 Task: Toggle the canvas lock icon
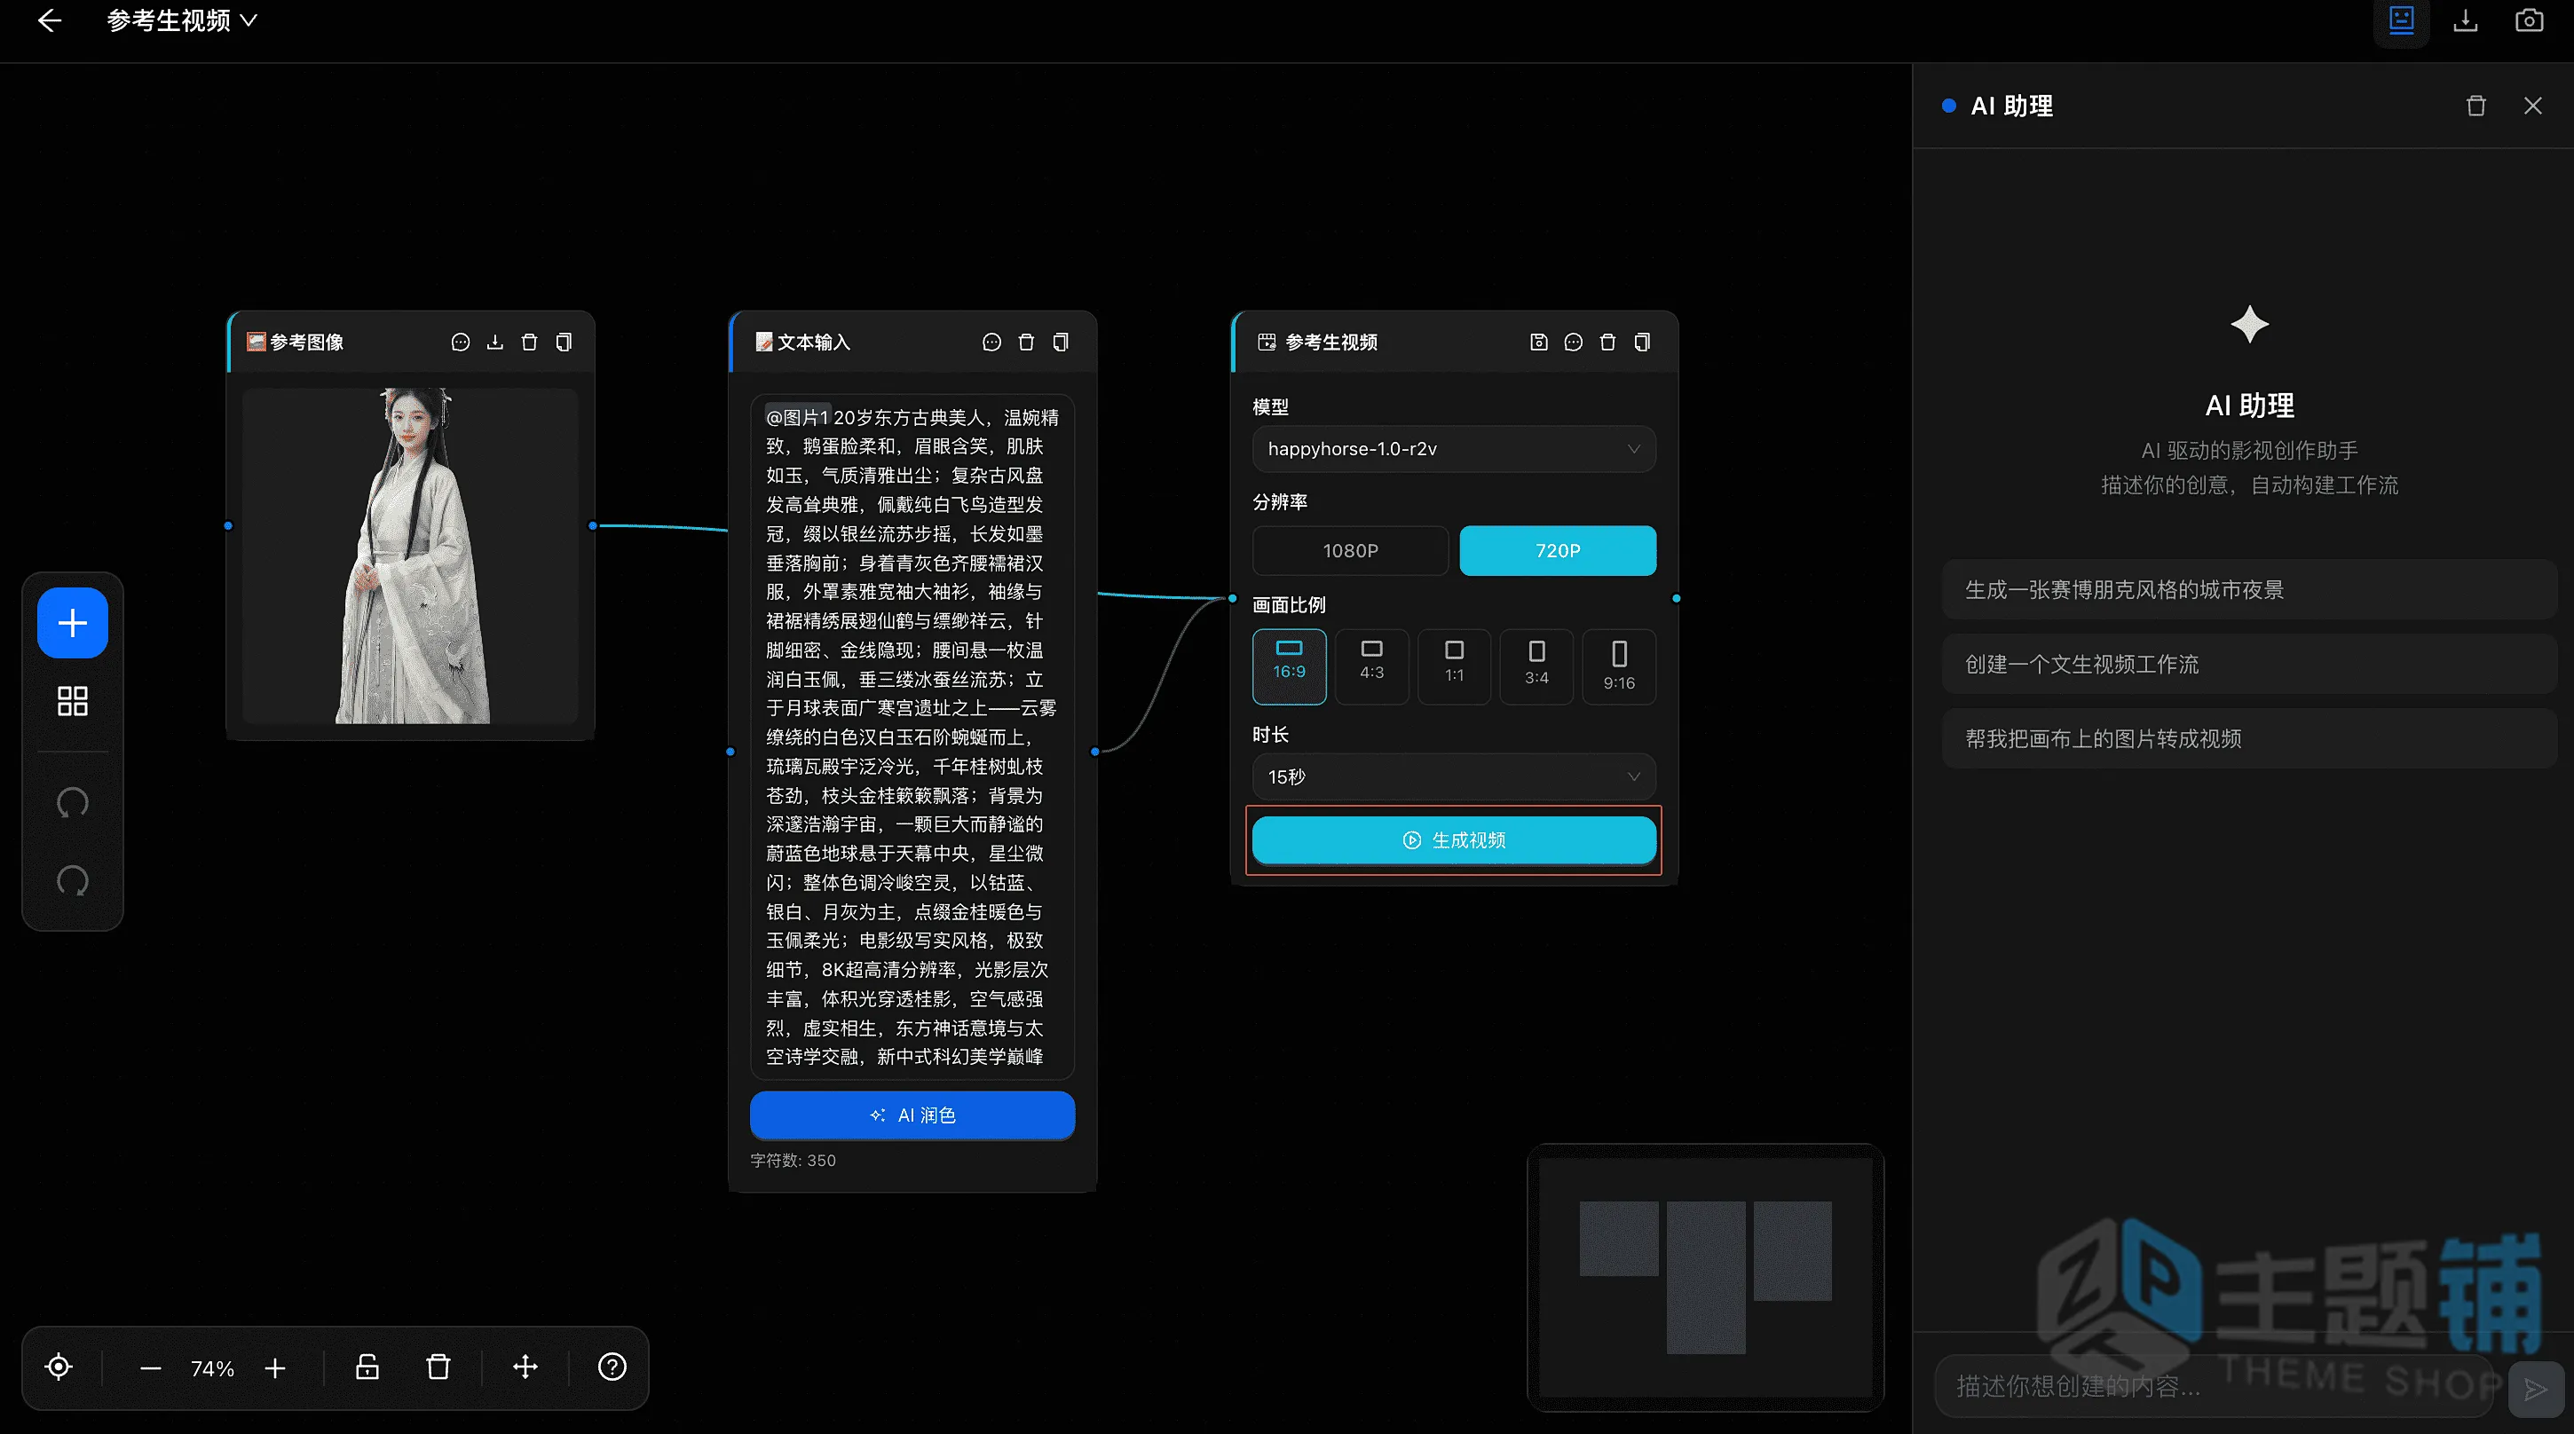pyautogui.click(x=367, y=1368)
